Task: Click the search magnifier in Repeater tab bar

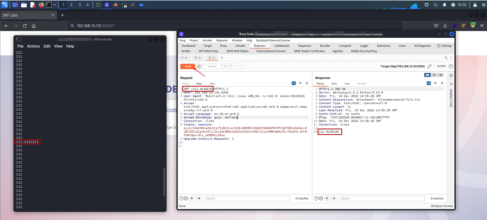Action: pyautogui.click(x=446, y=58)
